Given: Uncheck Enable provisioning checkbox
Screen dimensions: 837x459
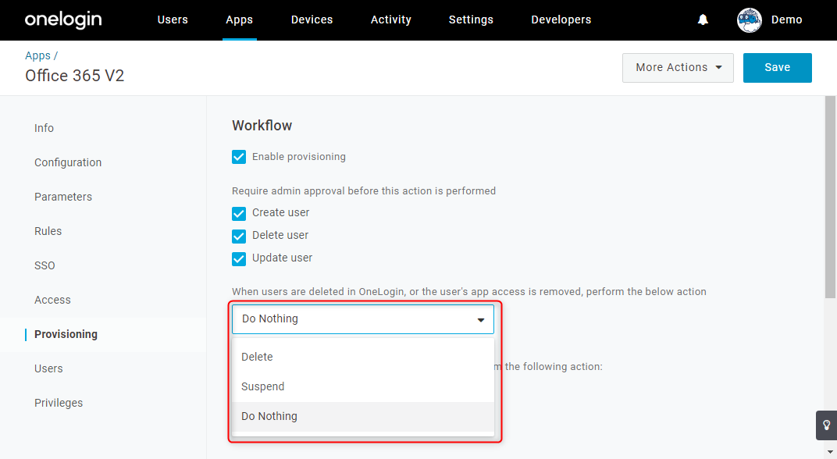Looking at the screenshot, I should tap(239, 157).
